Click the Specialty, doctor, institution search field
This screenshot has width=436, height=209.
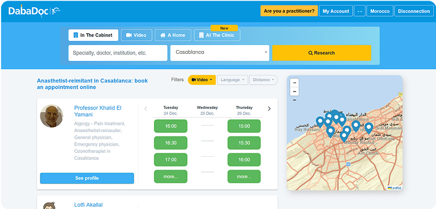[118, 53]
